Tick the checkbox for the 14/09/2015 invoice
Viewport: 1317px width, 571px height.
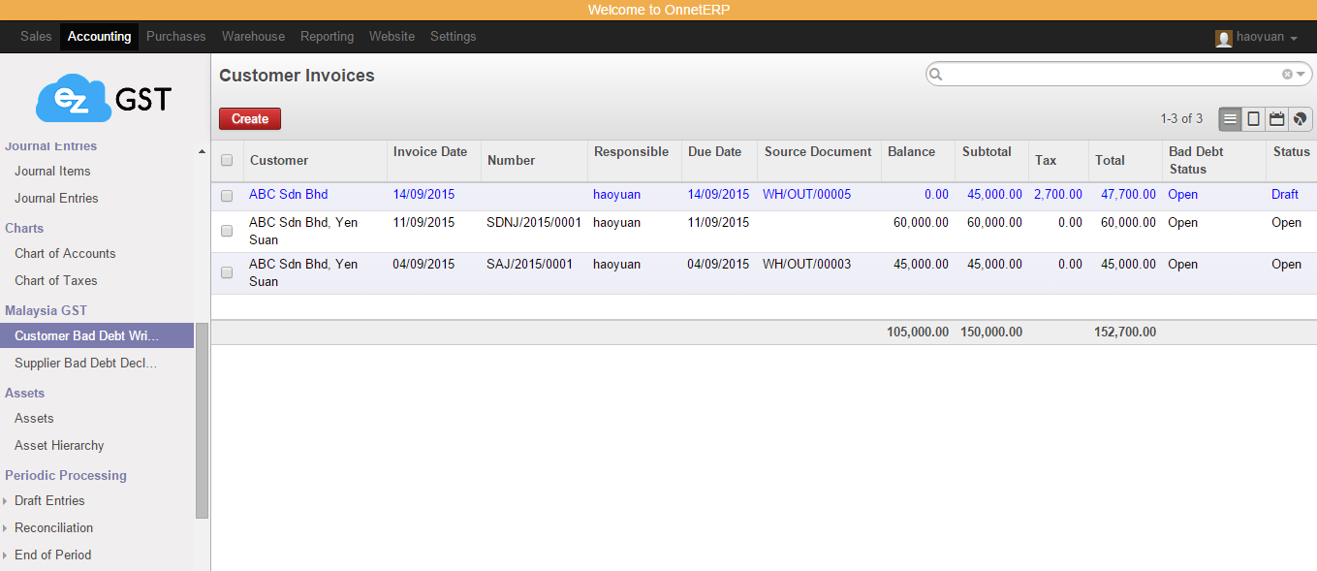227,195
